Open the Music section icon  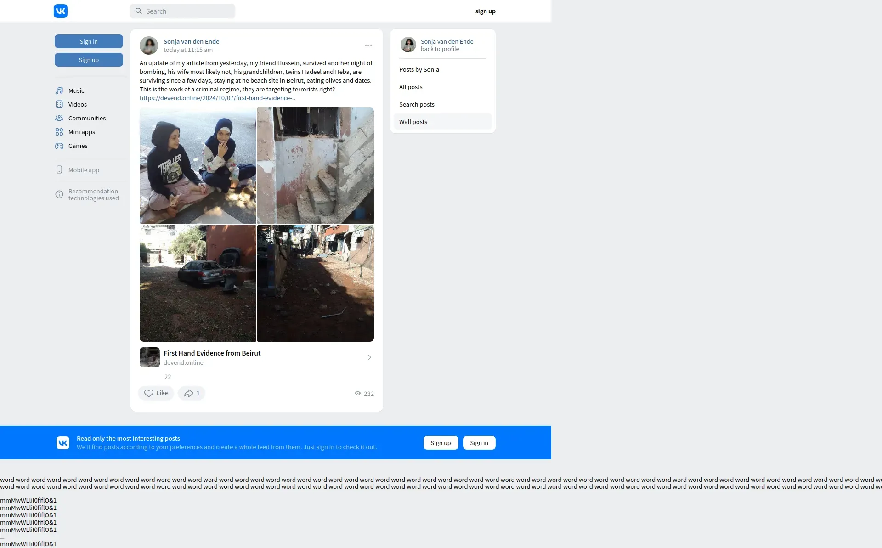point(59,90)
